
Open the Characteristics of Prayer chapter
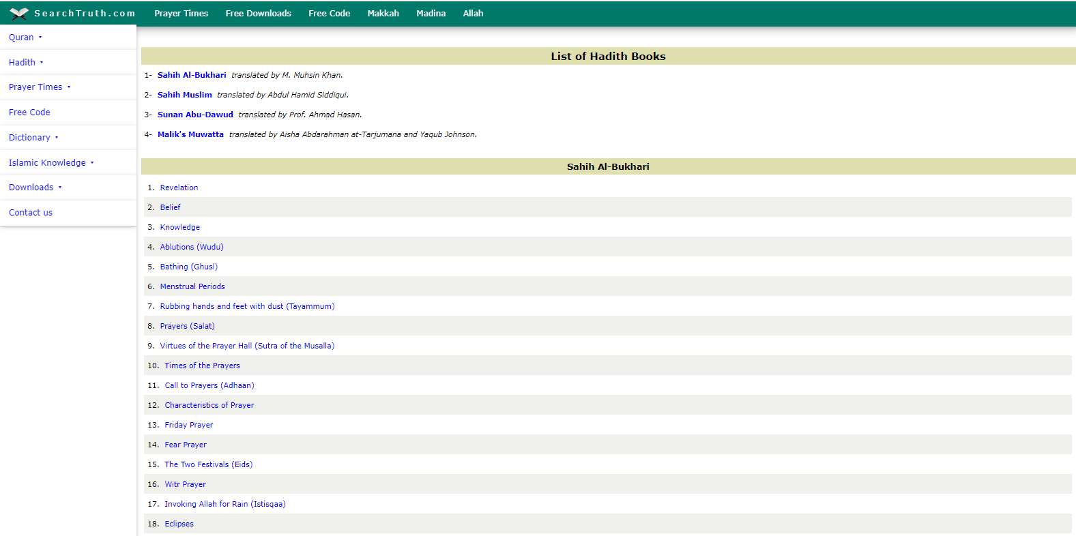click(209, 406)
